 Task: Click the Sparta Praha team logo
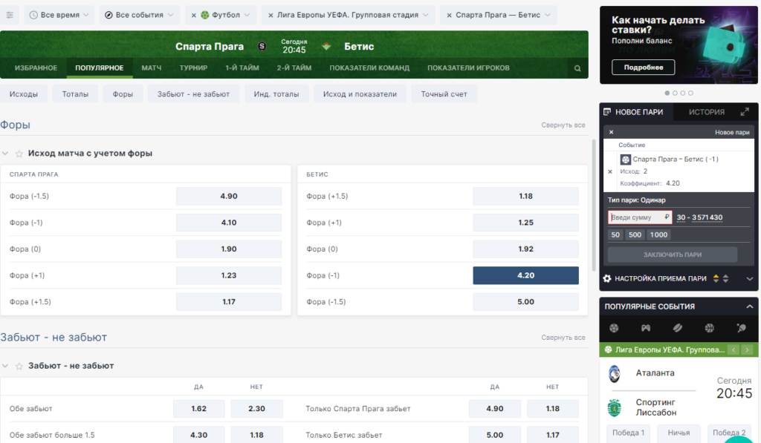[x=262, y=46]
